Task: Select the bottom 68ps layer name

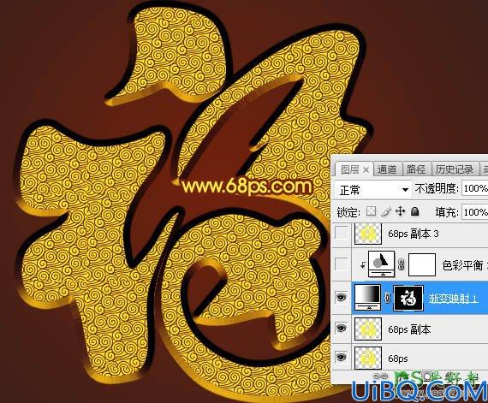Action: coord(398,359)
